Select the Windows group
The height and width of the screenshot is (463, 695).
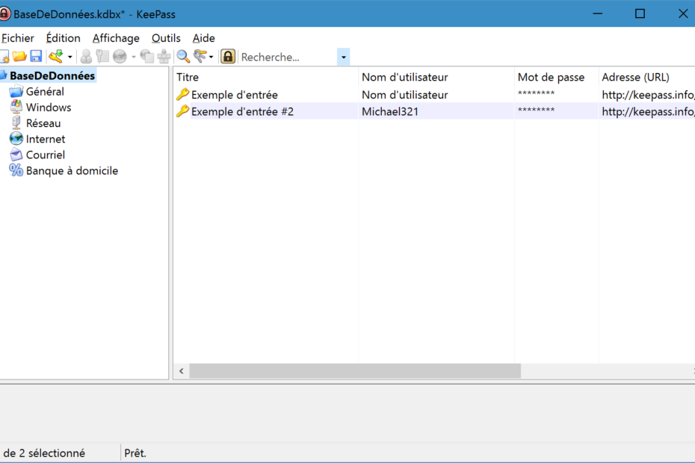tap(49, 108)
